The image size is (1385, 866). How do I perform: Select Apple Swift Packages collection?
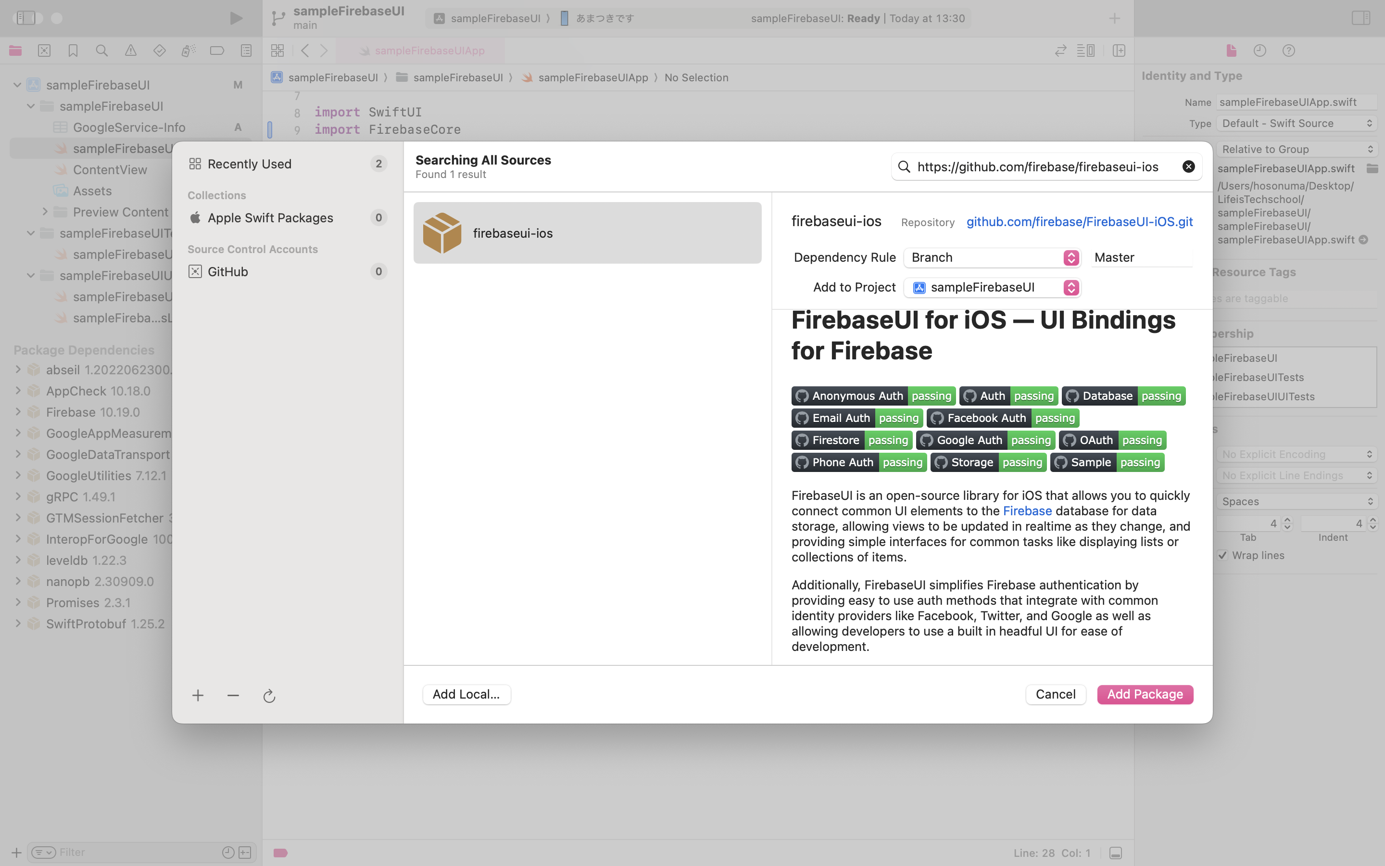270,217
